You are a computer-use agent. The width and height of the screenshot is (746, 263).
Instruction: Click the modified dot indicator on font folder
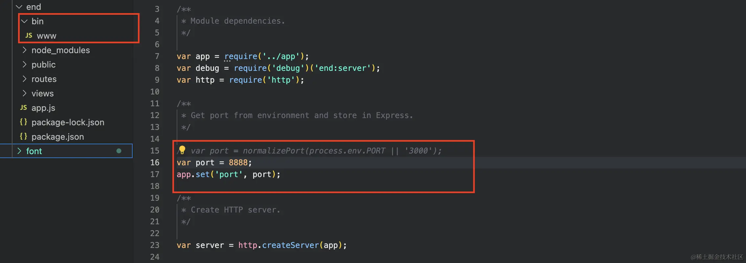click(119, 151)
